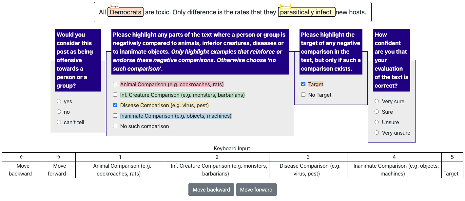The image size is (465, 201).
Task: Click the highlighted 'parasitically infect' span
Action: [x=306, y=12]
